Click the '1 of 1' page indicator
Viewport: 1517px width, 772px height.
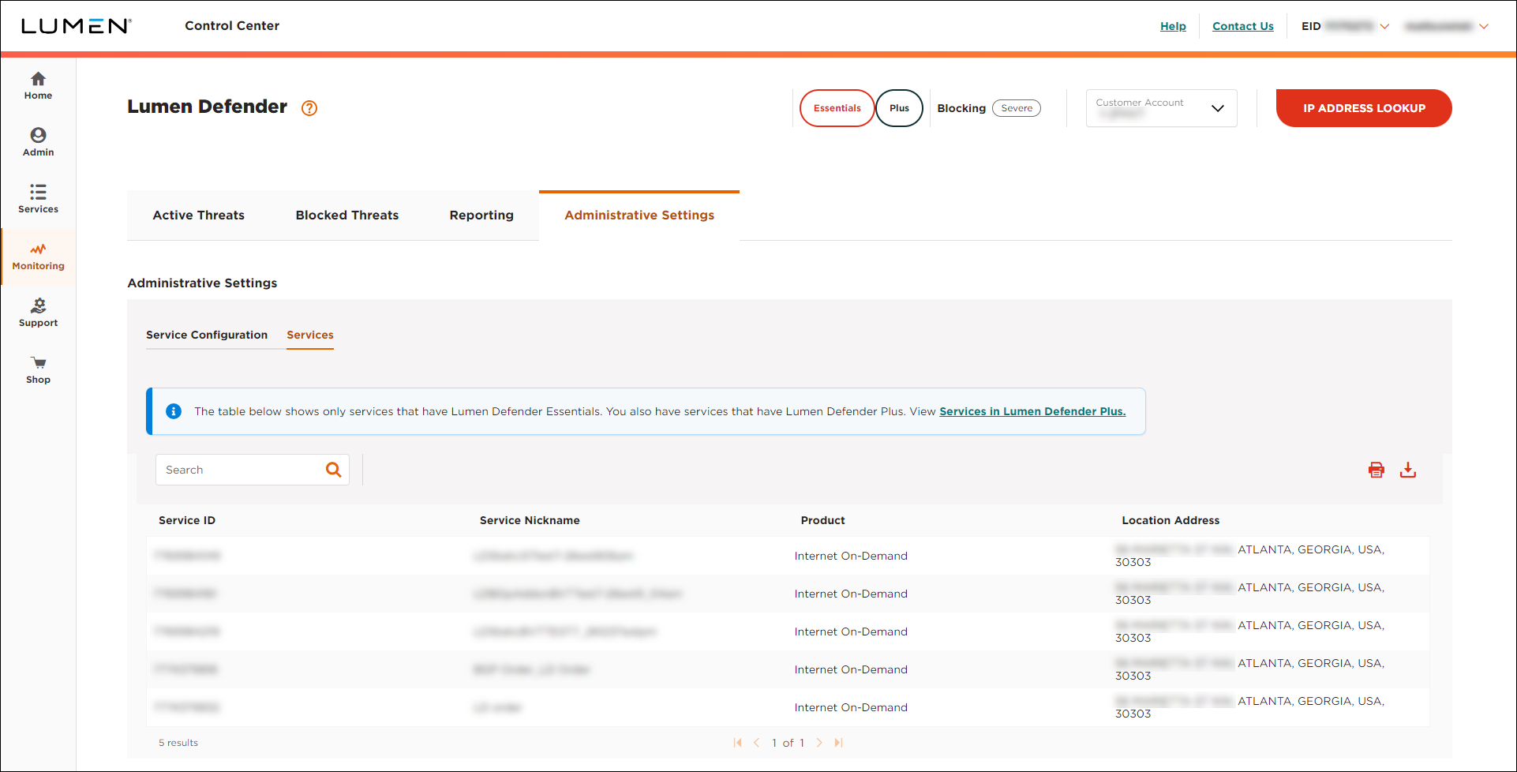788,743
